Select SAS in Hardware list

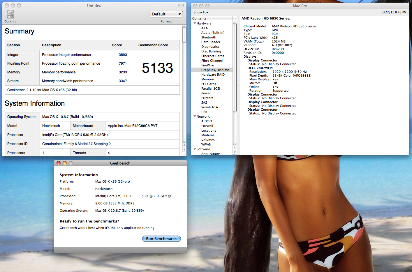204,103
